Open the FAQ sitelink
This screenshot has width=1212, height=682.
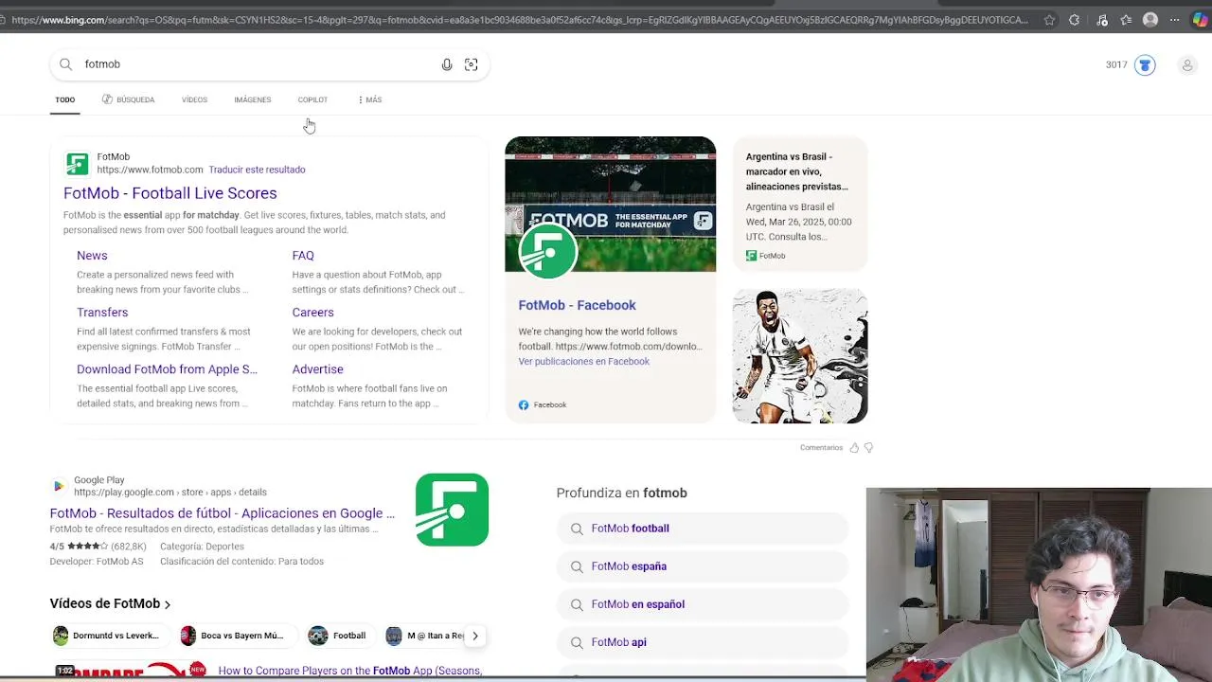click(x=303, y=256)
